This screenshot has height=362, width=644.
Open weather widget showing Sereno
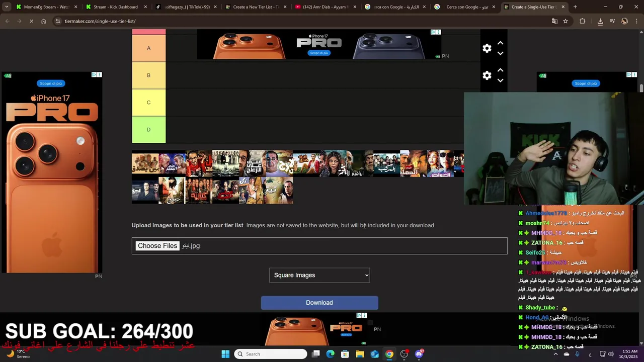(18, 354)
